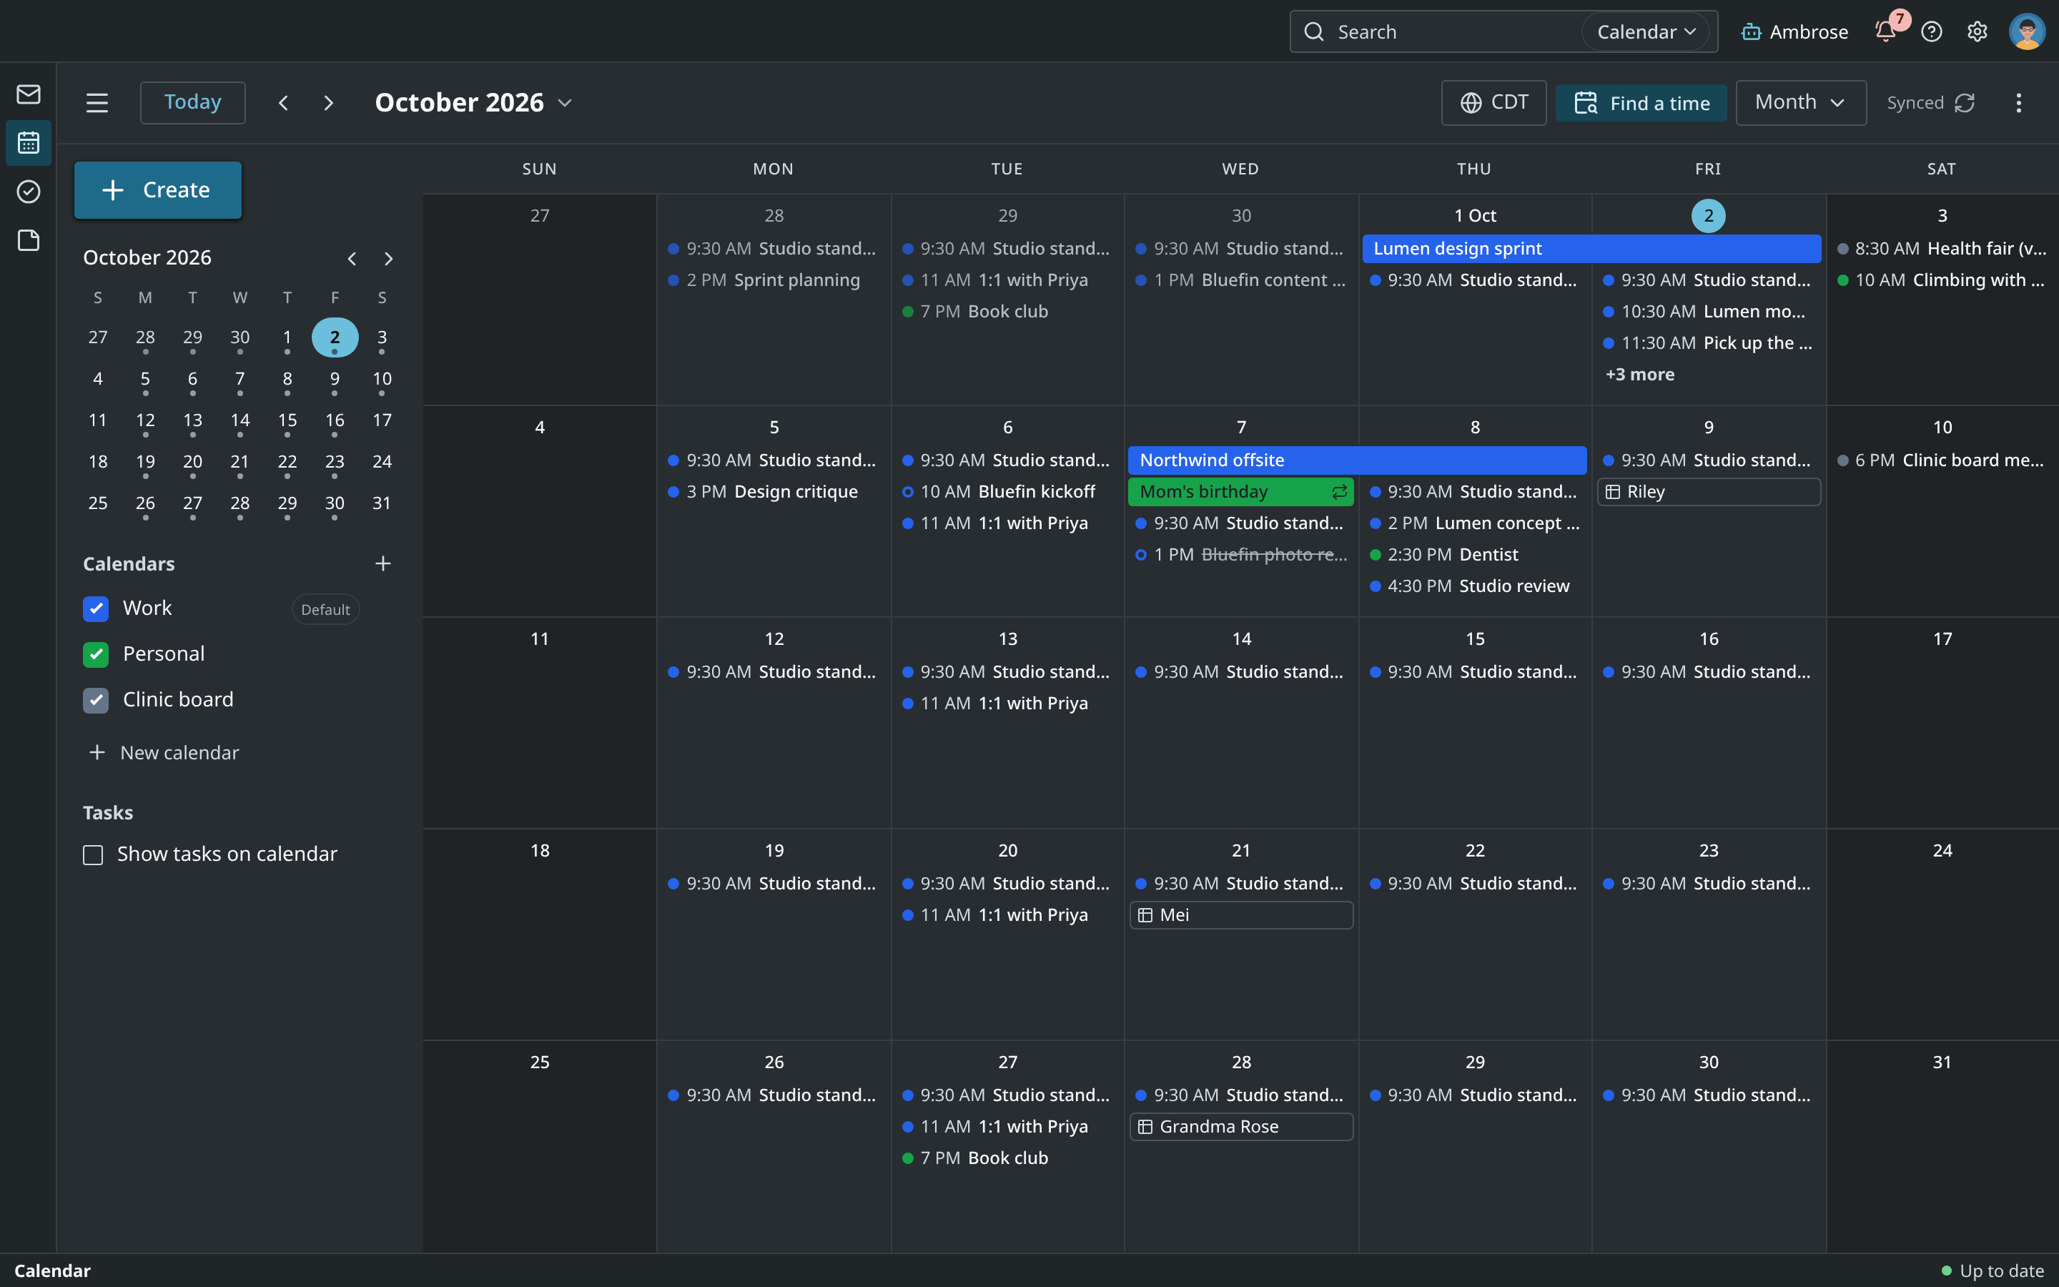Click the Synced refresh icon
Viewport: 2059px width, 1287px height.
[1965, 103]
